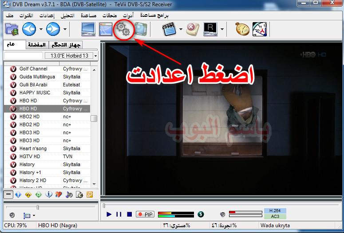Click the blue info bubble icon
This screenshot has height=233, width=344.
[x=49, y=194]
